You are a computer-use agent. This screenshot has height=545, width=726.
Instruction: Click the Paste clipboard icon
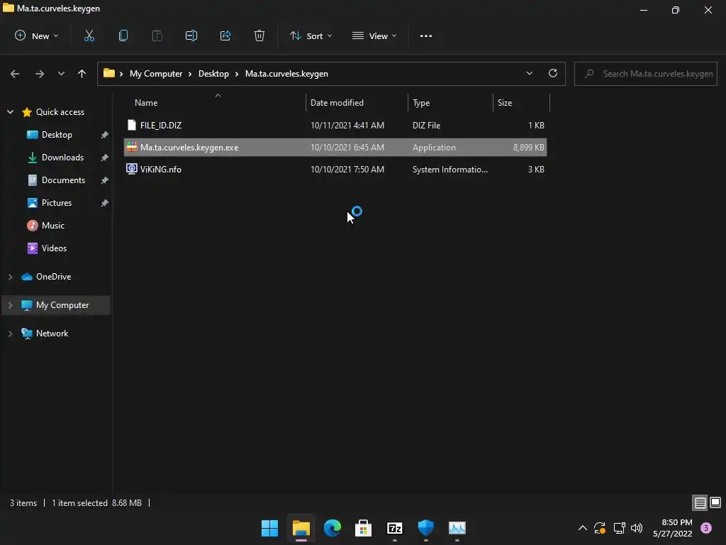(x=157, y=35)
